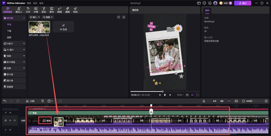The image size is (271, 136).
Task: Click the 分割 split scissors tool
Action: point(30,101)
